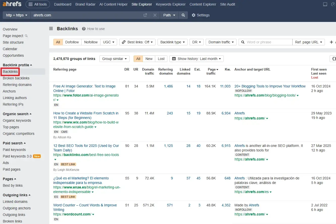Screen dimensions: 336x224
Task: Select the Dofollow filter
Action: click(x=72, y=42)
